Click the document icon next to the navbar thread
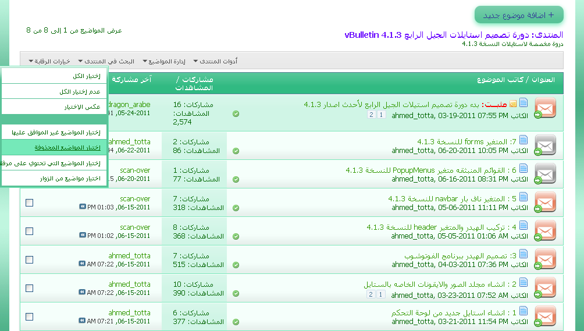 click(x=524, y=198)
